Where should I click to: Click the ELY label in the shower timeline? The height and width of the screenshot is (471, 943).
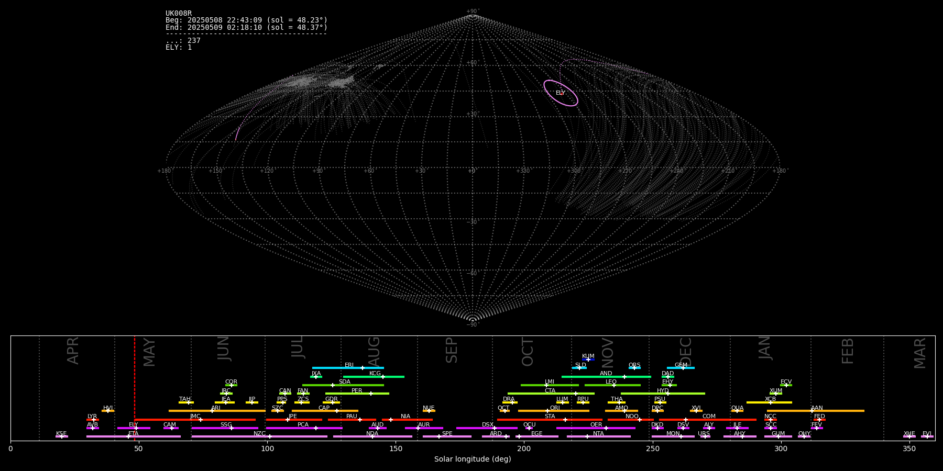click(134, 425)
